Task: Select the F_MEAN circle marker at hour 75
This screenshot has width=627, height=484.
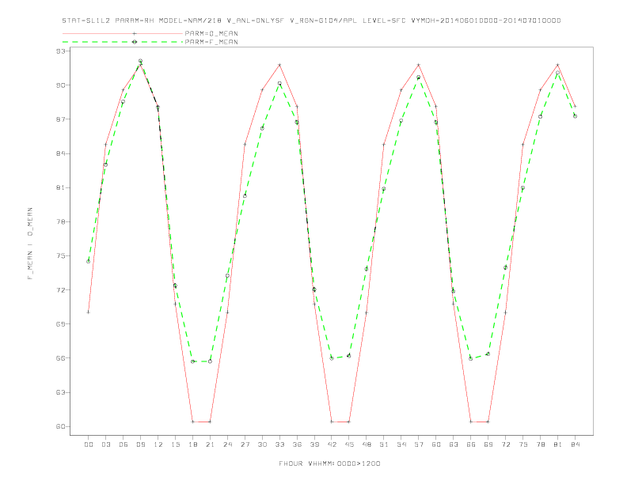Action: coord(522,187)
